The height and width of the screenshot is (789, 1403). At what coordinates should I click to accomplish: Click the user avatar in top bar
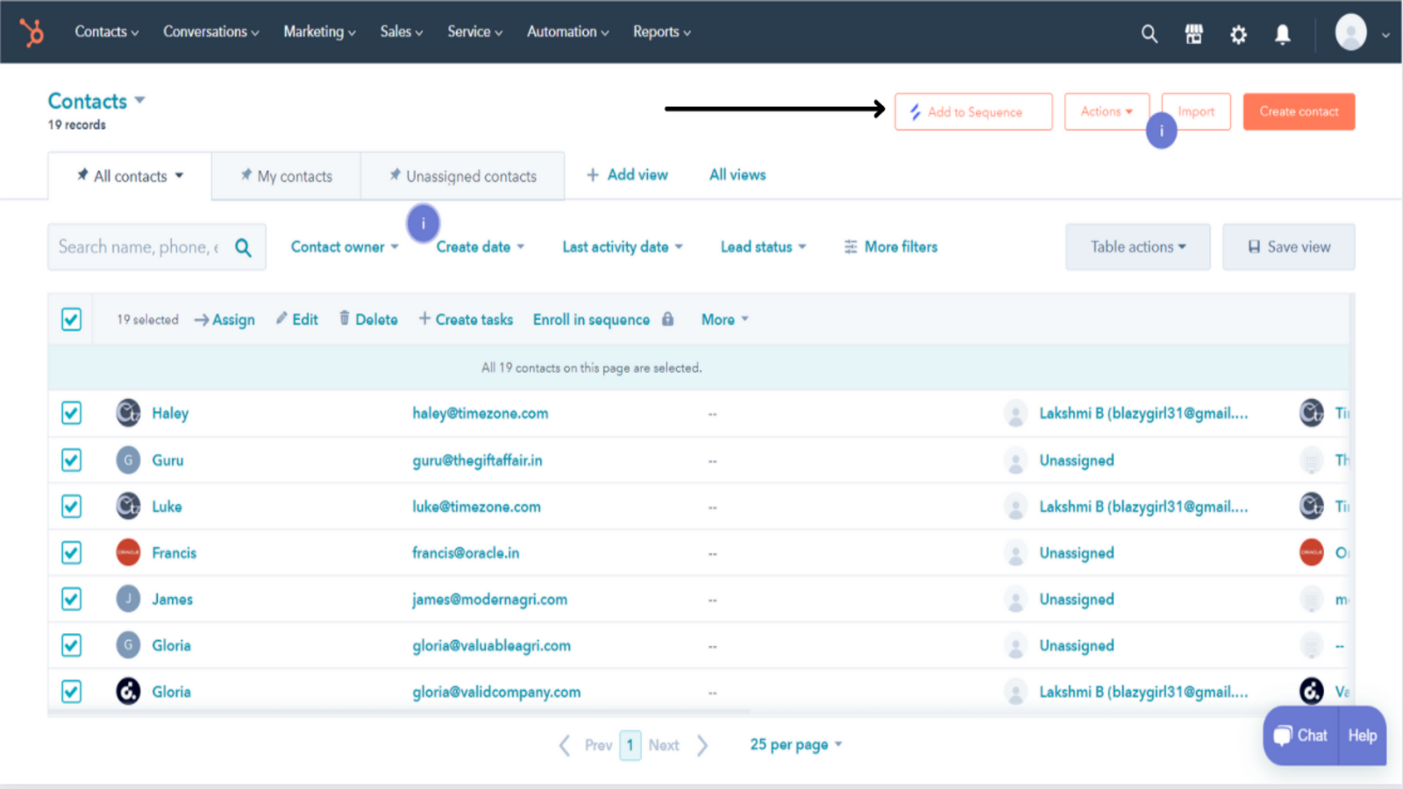click(x=1350, y=33)
